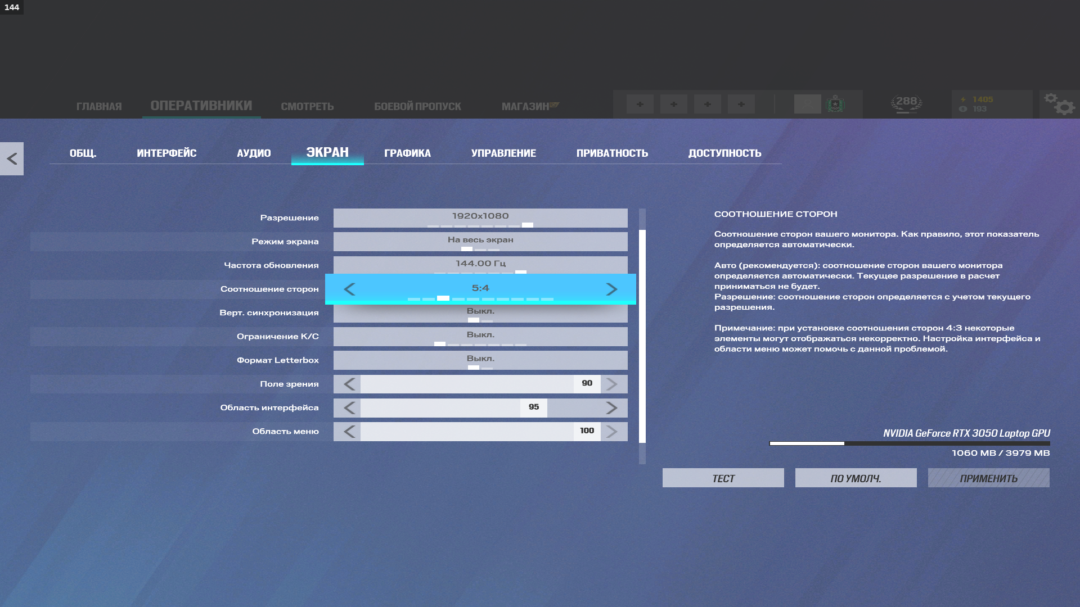Click the Разрешение row label
The height and width of the screenshot is (607, 1080).
coord(289,218)
